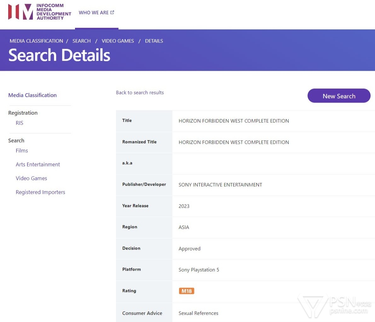This screenshot has height=322, width=375.
Task: Click the 2023 year release value
Action: coord(184,206)
